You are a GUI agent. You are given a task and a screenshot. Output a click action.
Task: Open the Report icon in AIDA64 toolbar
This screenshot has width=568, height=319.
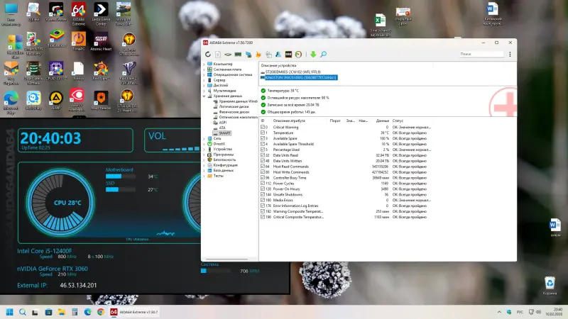pyautogui.click(x=218, y=55)
